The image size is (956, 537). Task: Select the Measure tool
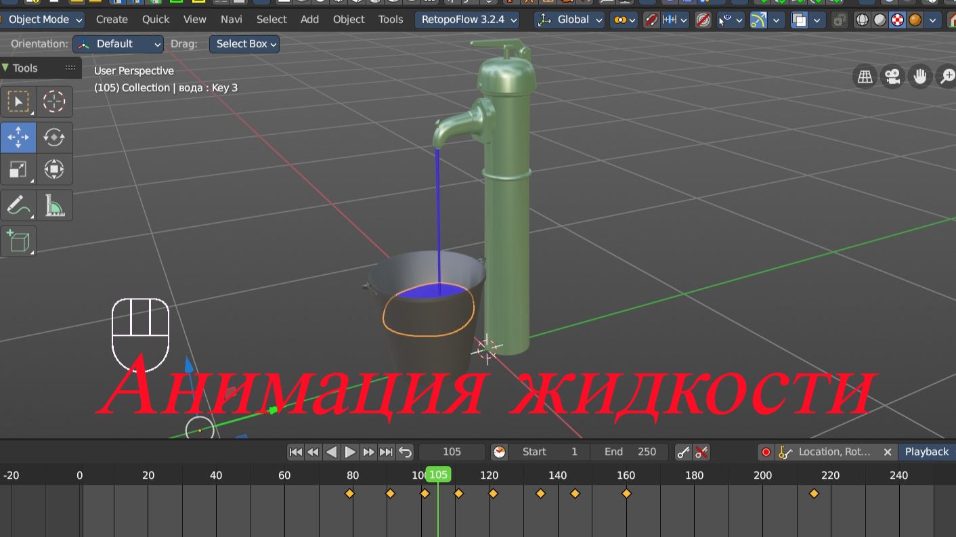(x=54, y=205)
